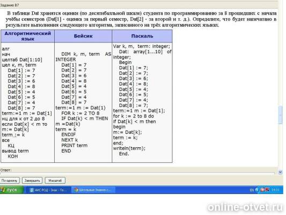
Task: Click the "Масштаб" button
Action: tap(55, 181)
